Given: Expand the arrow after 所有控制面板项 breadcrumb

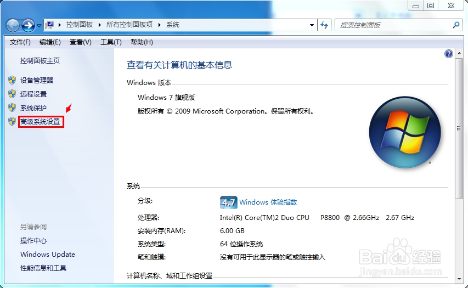Looking at the screenshot, I should (x=160, y=25).
